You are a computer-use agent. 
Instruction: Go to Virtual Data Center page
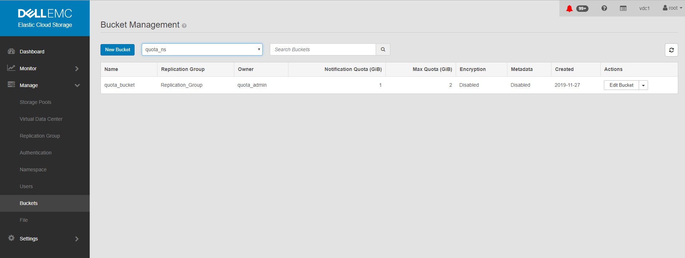point(41,119)
